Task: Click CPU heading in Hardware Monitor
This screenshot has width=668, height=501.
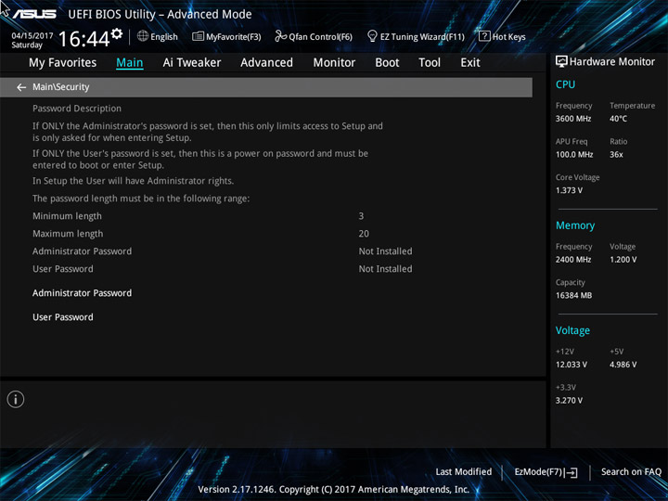Action: [565, 84]
